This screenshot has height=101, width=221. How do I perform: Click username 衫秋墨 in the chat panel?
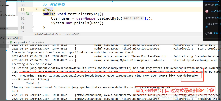pyautogui.click(x=209, y=33)
